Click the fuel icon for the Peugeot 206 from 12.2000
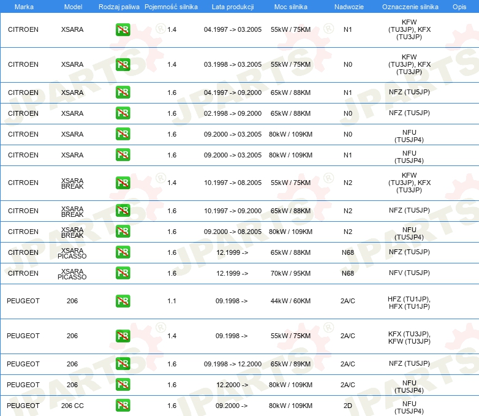The image size is (479, 416). coord(123,385)
